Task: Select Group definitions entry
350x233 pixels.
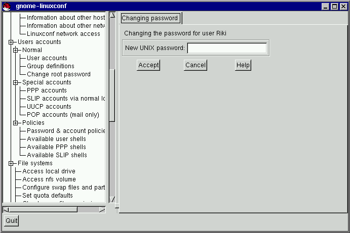Action: (x=50, y=66)
